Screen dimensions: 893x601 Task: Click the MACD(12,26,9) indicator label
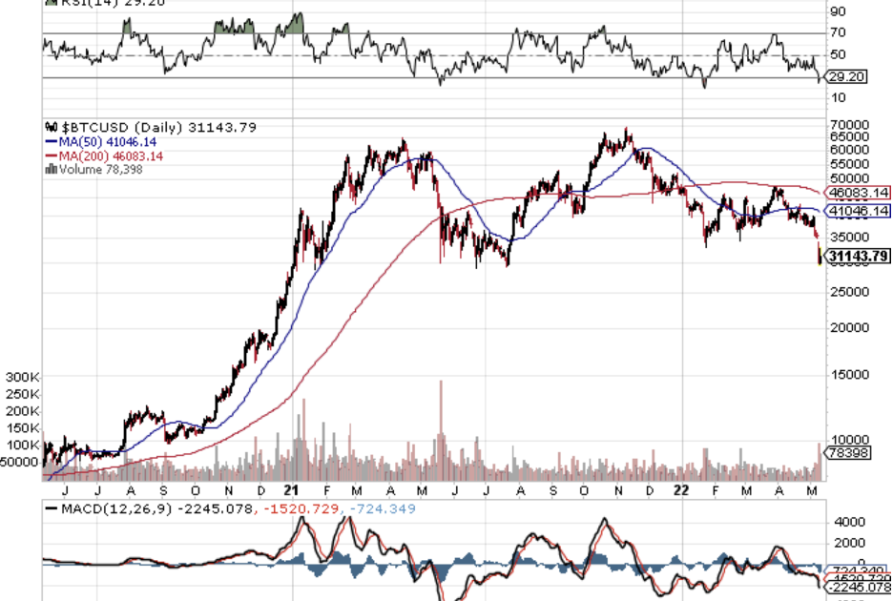point(113,510)
